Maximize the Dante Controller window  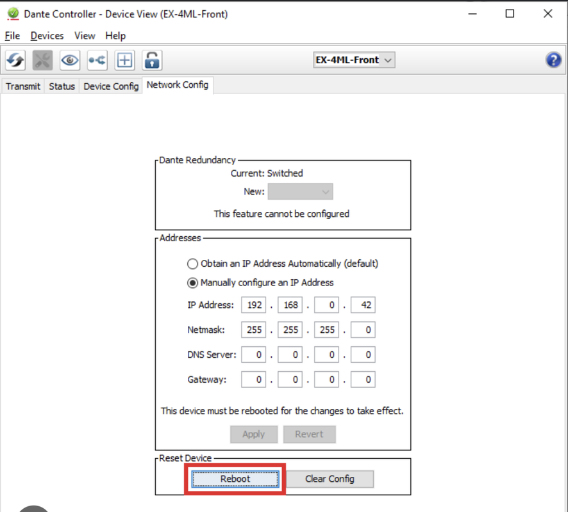(510, 13)
